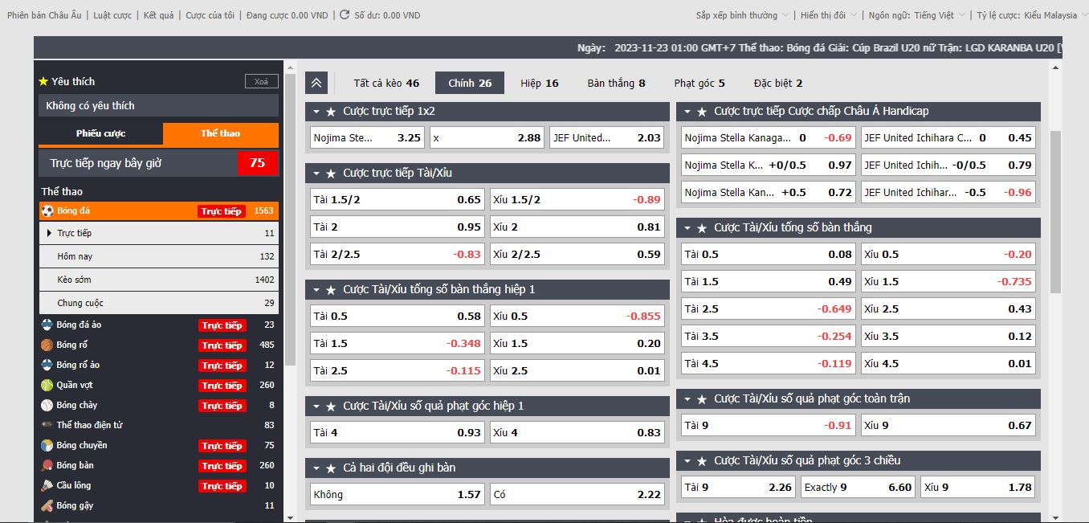The height and width of the screenshot is (523, 1089).
Task: Click the shuttlecock icon next to Cầu lông
Action: [x=47, y=486]
